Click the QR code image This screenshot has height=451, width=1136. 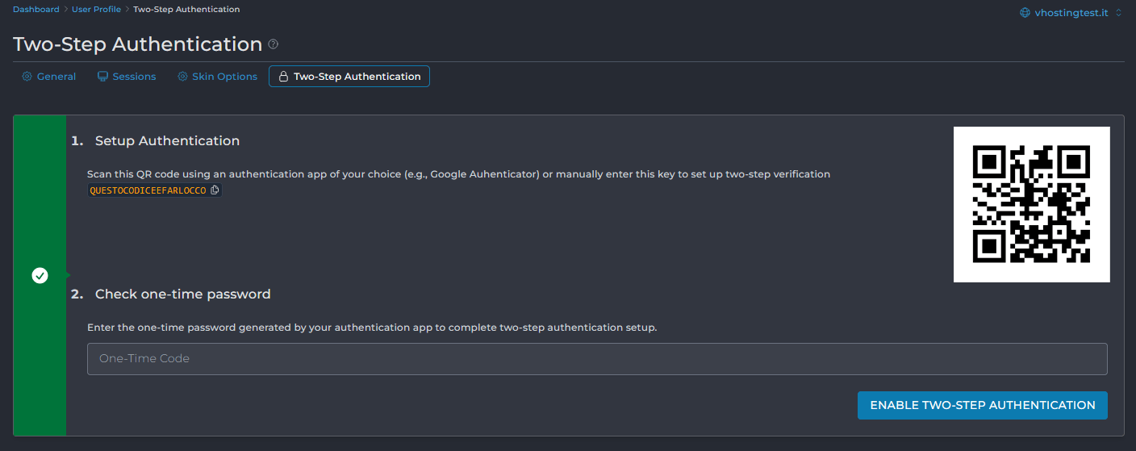(x=1032, y=204)
